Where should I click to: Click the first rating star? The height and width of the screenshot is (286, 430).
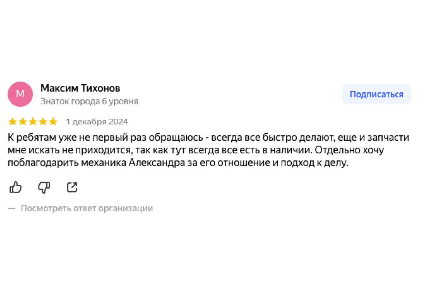point(13,122)
